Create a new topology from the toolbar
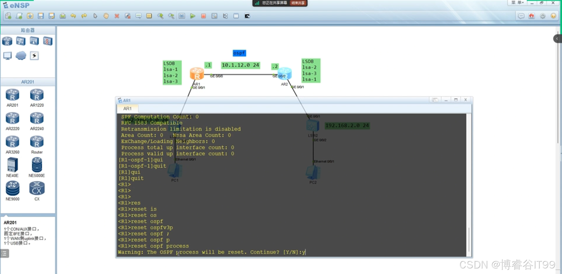 [8, 16]
